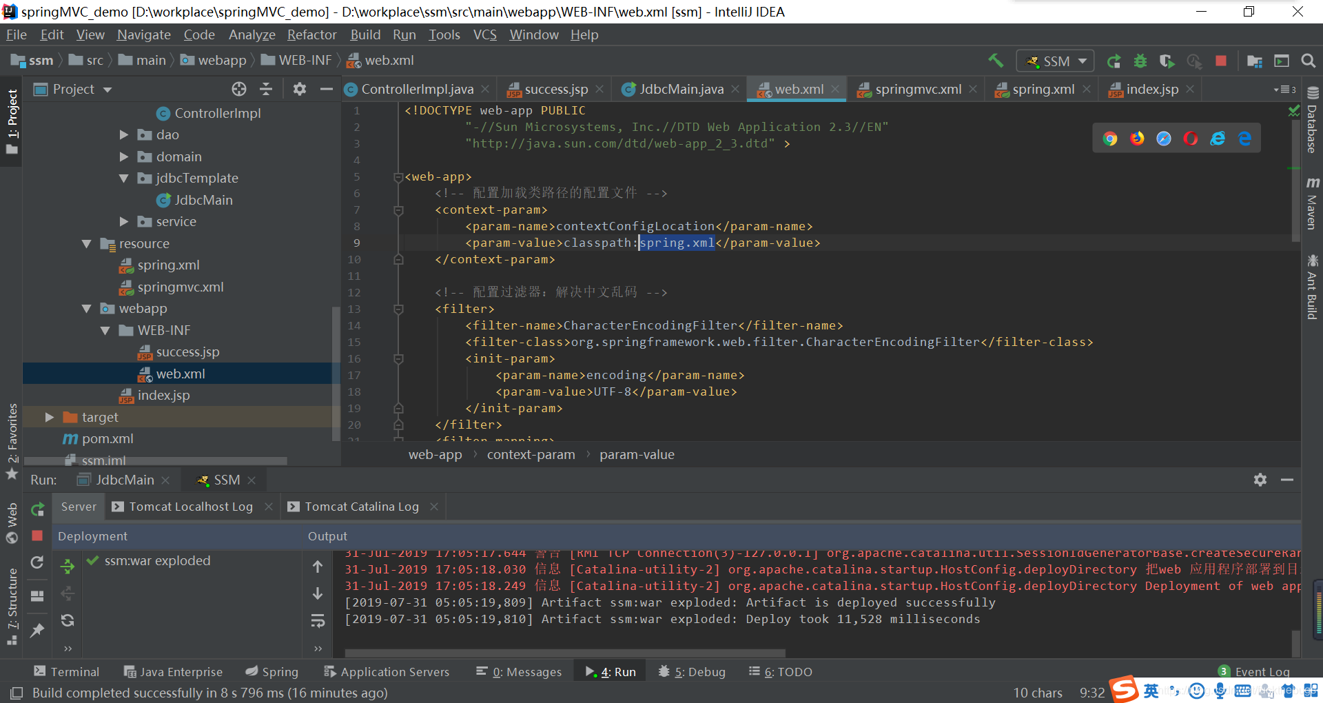Viewport: 1323px width, 703px height.
Task: Open web.xml in Chrome browser icon
Action: 1110,139
